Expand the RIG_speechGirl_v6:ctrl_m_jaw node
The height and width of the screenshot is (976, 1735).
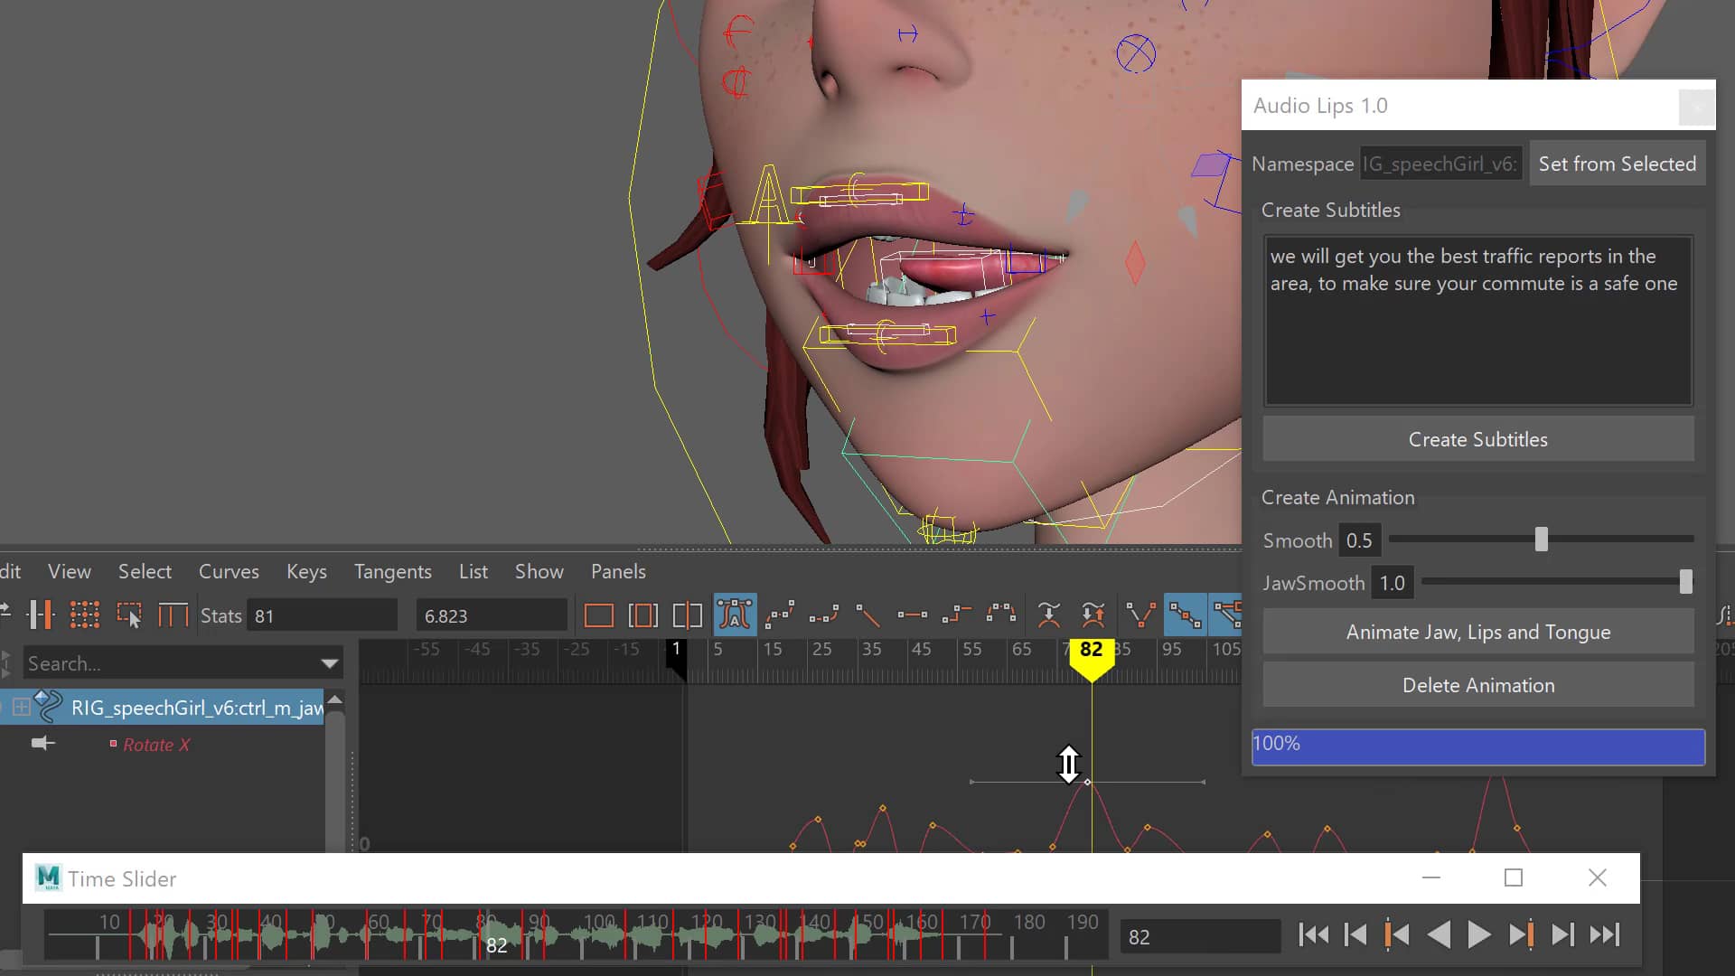23,708
